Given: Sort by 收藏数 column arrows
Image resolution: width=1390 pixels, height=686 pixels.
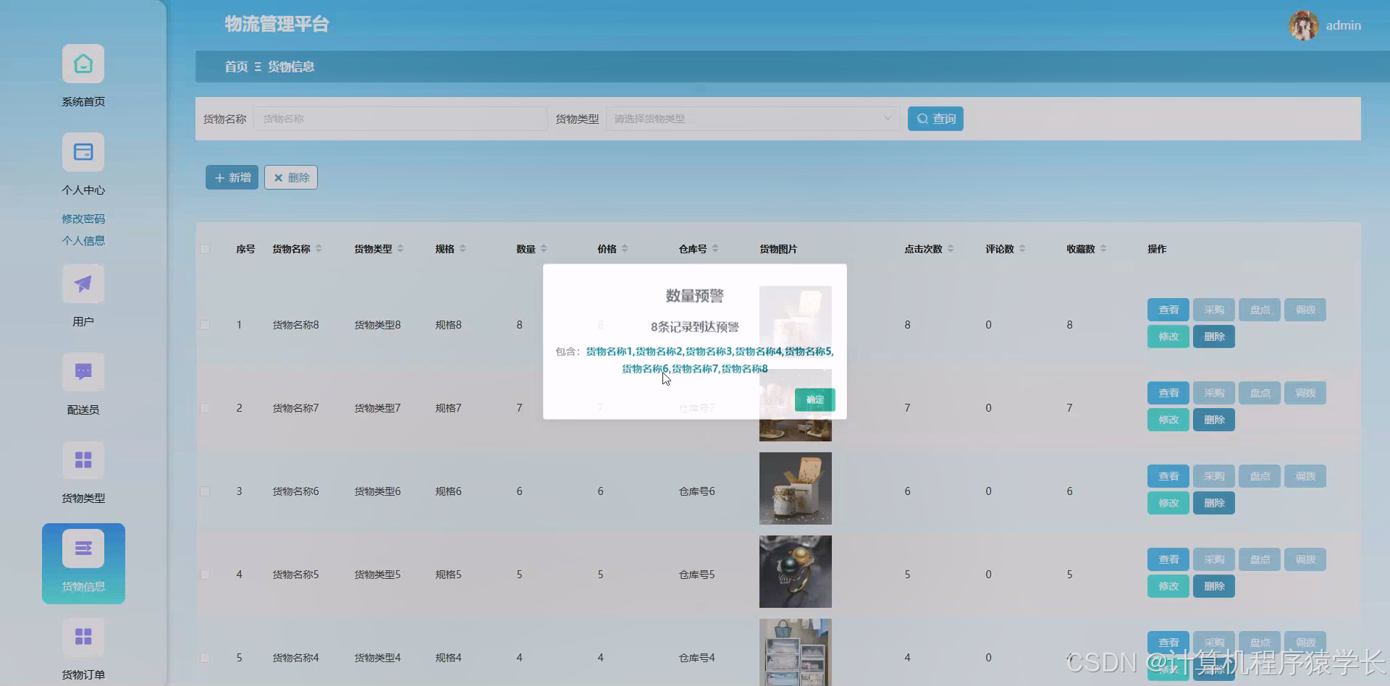Looking at the screenshot, I should tap(1103, 249).
